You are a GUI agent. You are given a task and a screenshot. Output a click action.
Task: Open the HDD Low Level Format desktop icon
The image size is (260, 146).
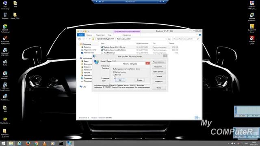point(5,87)
